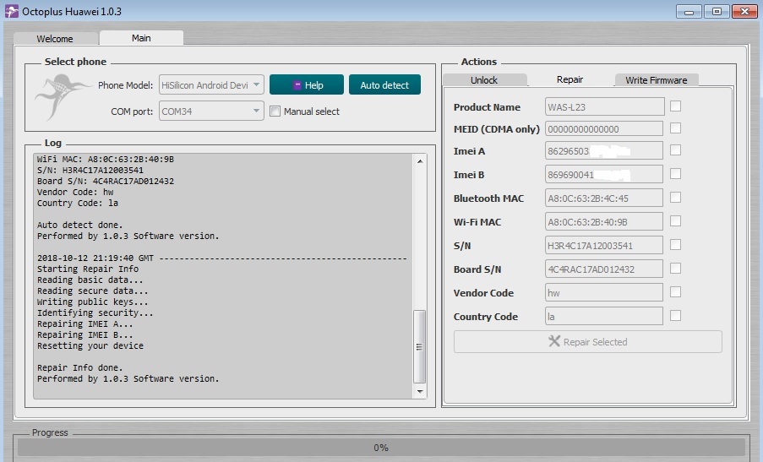Click log line 'Repairing IMEI A...'
The height and width of the screenshot is (462, 763).
coord(84,323)
